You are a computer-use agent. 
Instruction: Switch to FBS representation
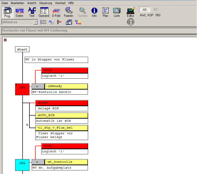[x=158, y=15]
